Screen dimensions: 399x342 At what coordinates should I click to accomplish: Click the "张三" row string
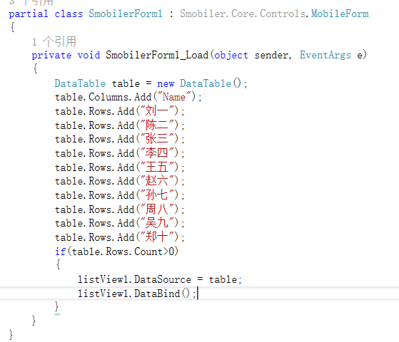(x=157, y=139)
